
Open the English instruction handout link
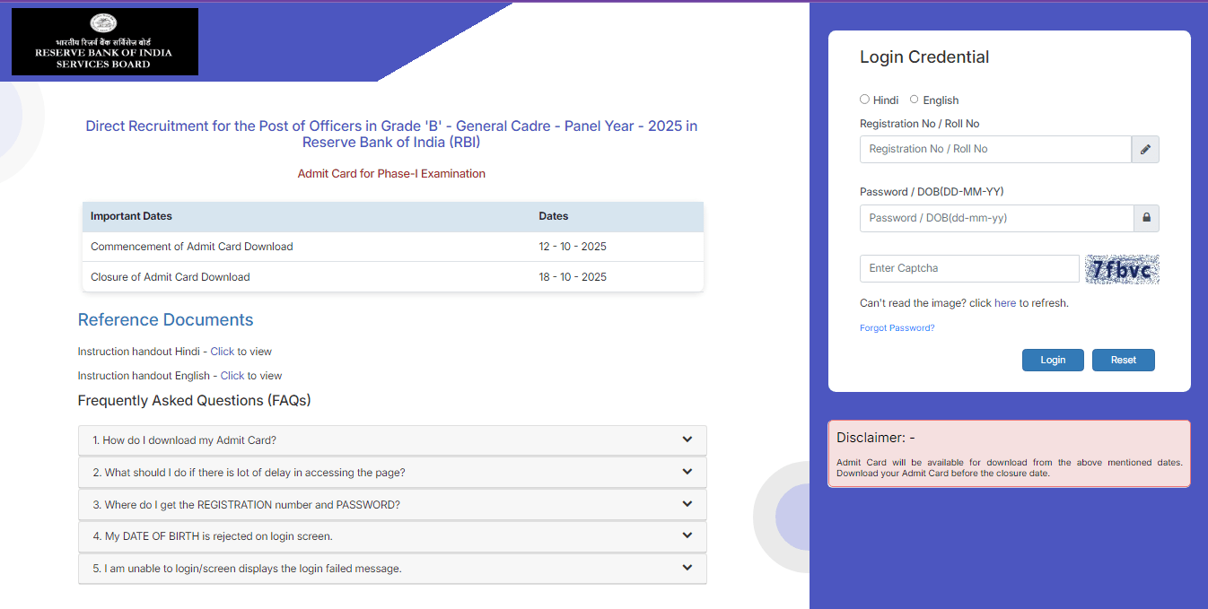click(x=232, y=376)
